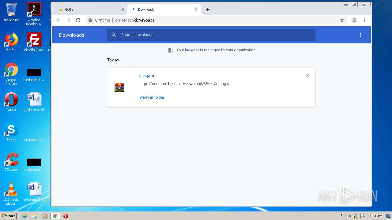Click Chrome forward navigation arrow
This screenshot has width=392, height=220.
click(68, 20)
